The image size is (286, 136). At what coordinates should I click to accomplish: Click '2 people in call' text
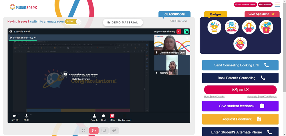point(22,31)
